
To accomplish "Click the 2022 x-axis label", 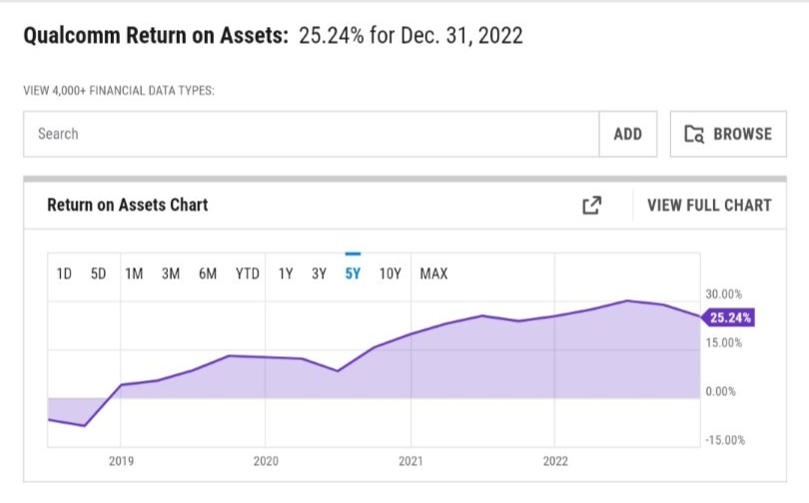I will tap(555, 461).
